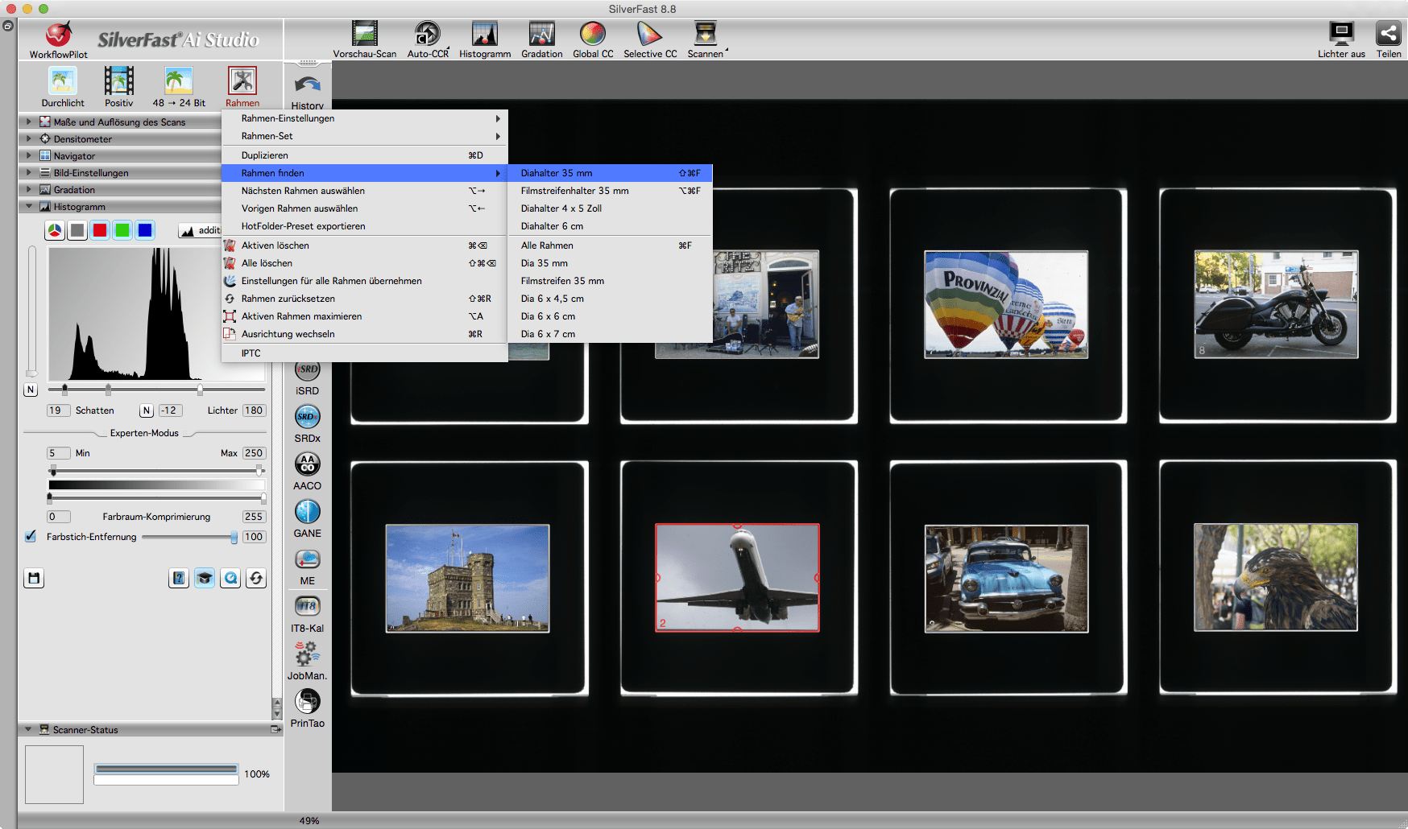Disable the Farbstich-Entfernung checkbox

click(x=31, y=536)
